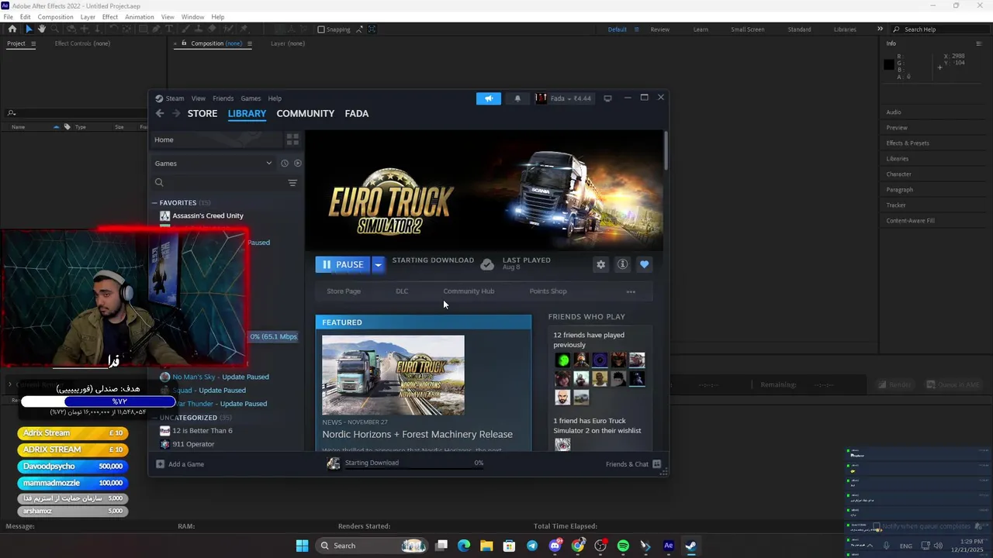Toggle the favorite heart icon
993x558 pixels.
[x=644, y=264]
